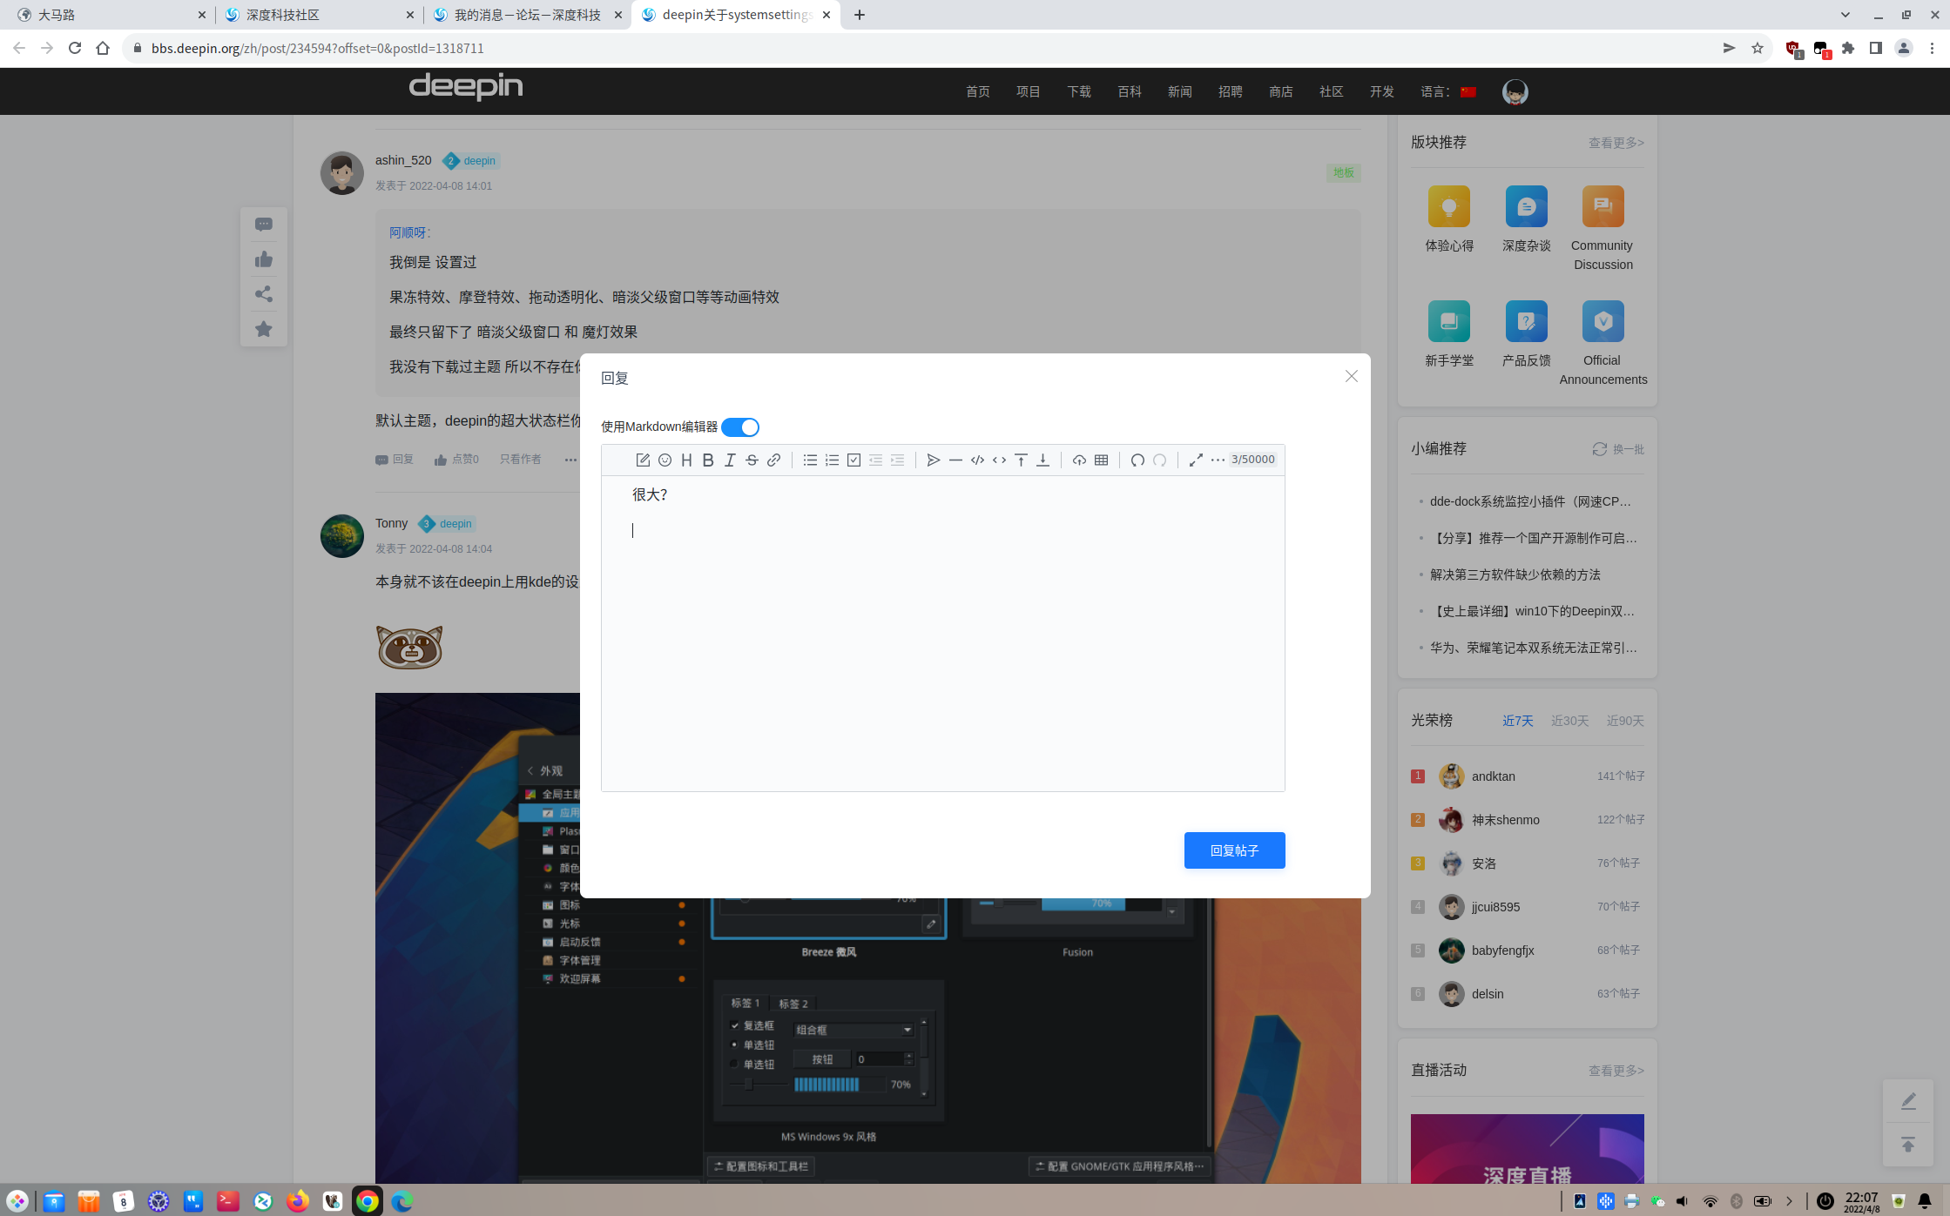Open the 查看更多 link under 版块推荐
1950x1216 pixels.
pyautogui.click(x=1616, y=142)
